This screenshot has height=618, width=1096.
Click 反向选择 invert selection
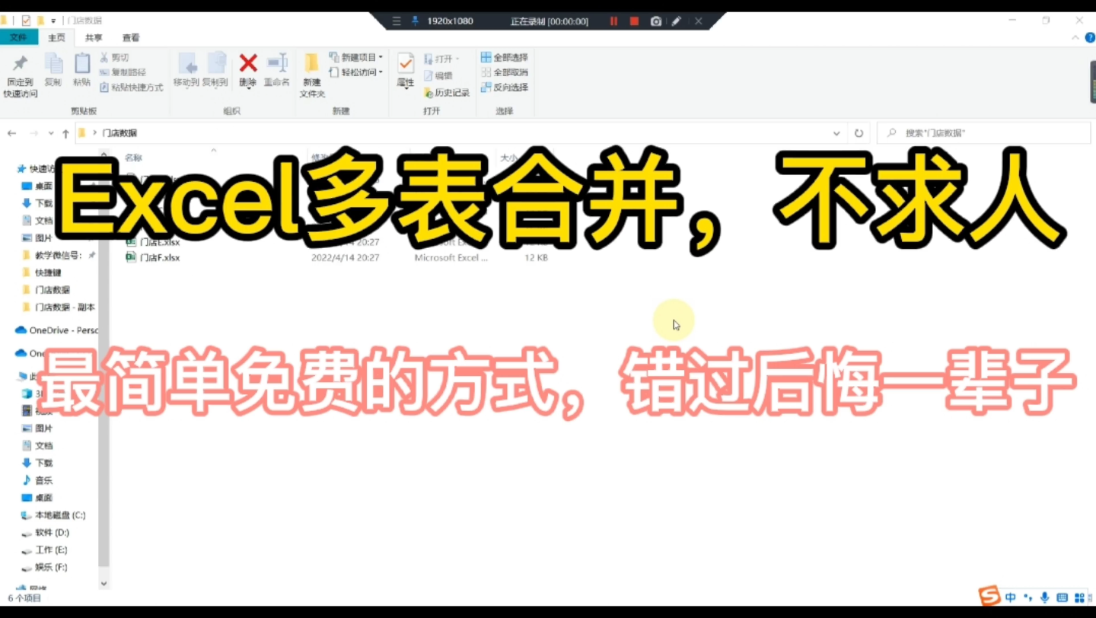pyautogui.click(x=504, y=88)
